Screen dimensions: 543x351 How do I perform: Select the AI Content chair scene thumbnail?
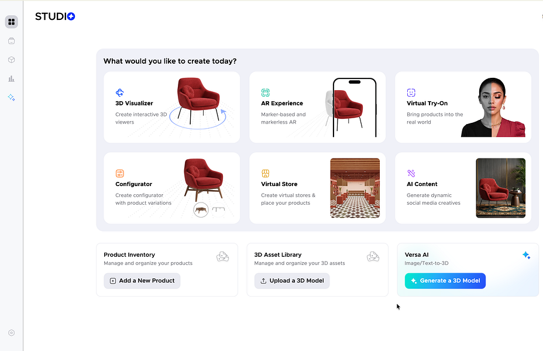coord(501,188)
